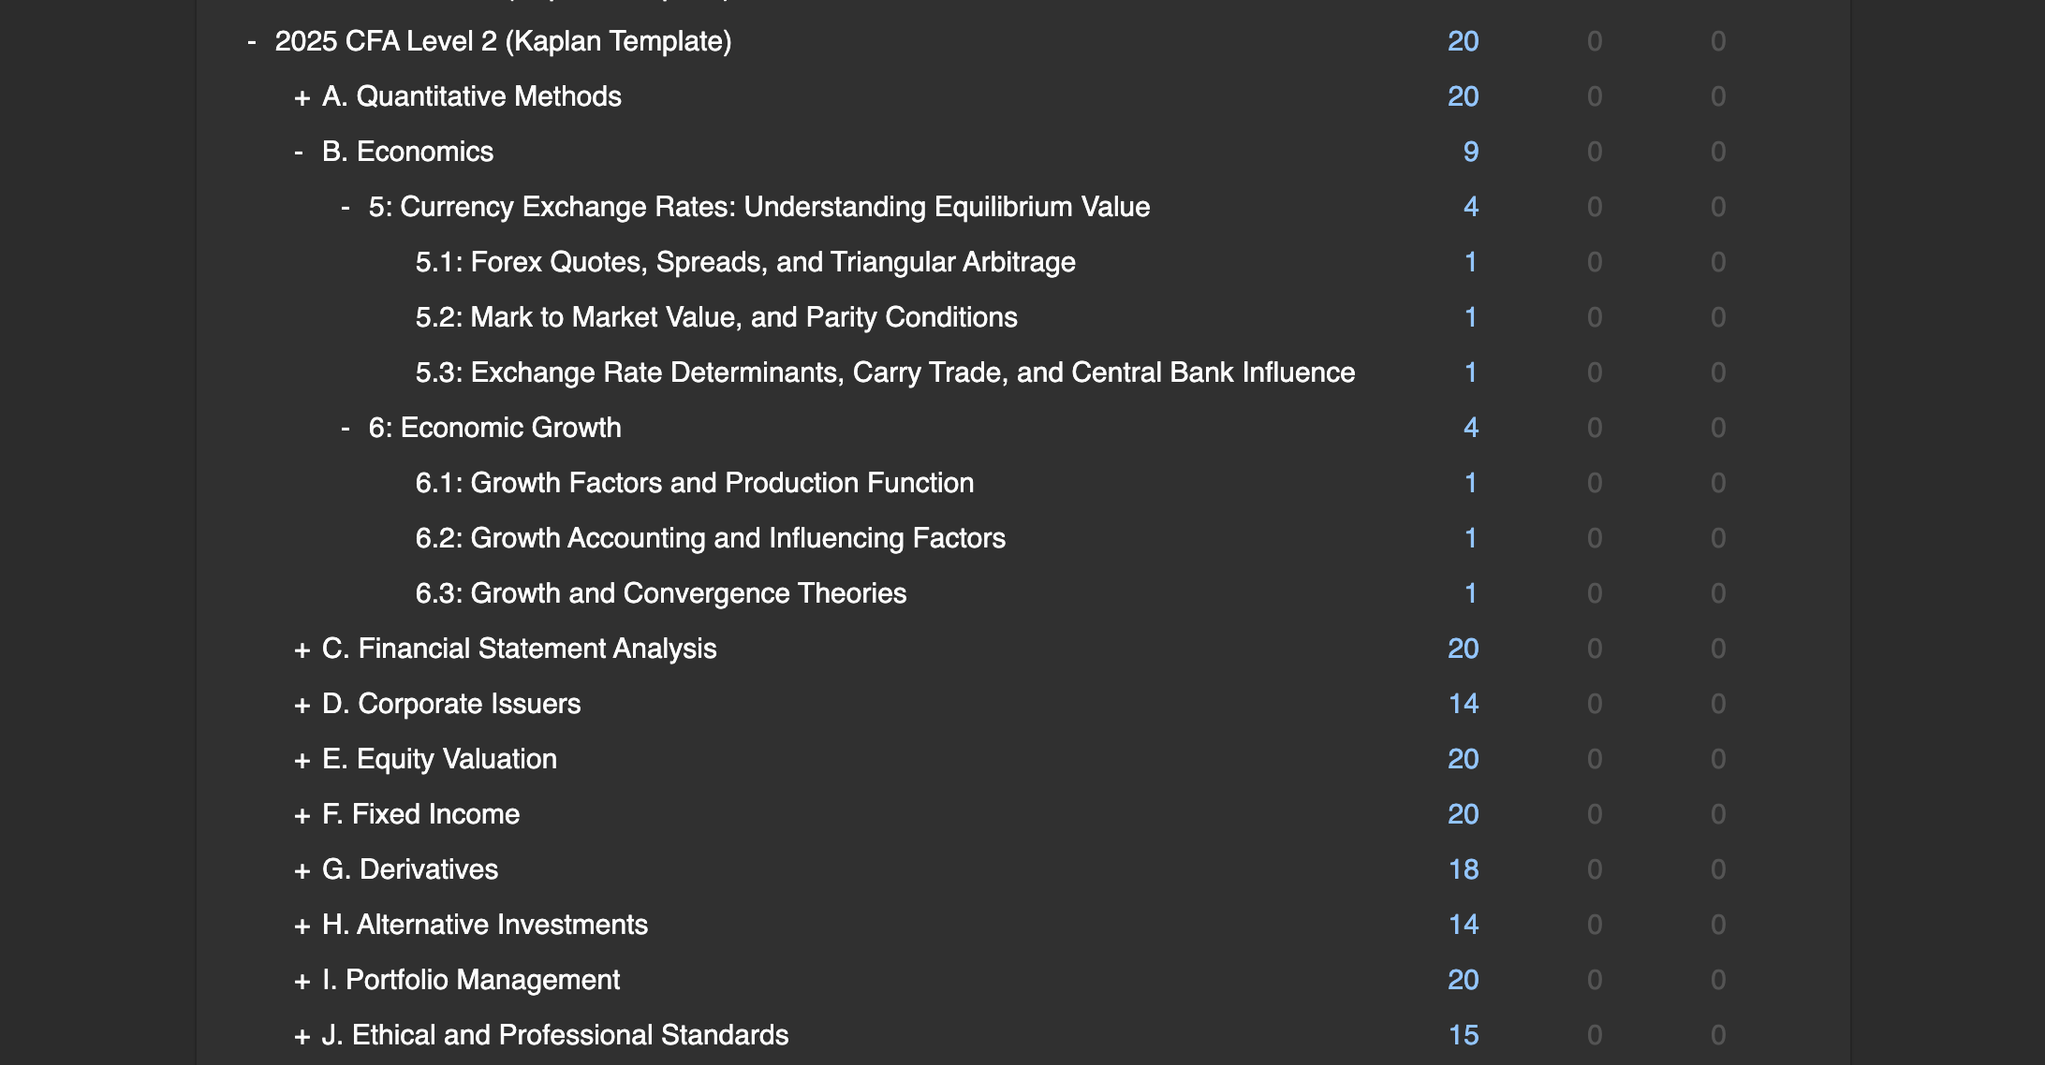Open 6.3: Growth and Convergence Theories
2045x1065 pixels.
coord(660,593)
